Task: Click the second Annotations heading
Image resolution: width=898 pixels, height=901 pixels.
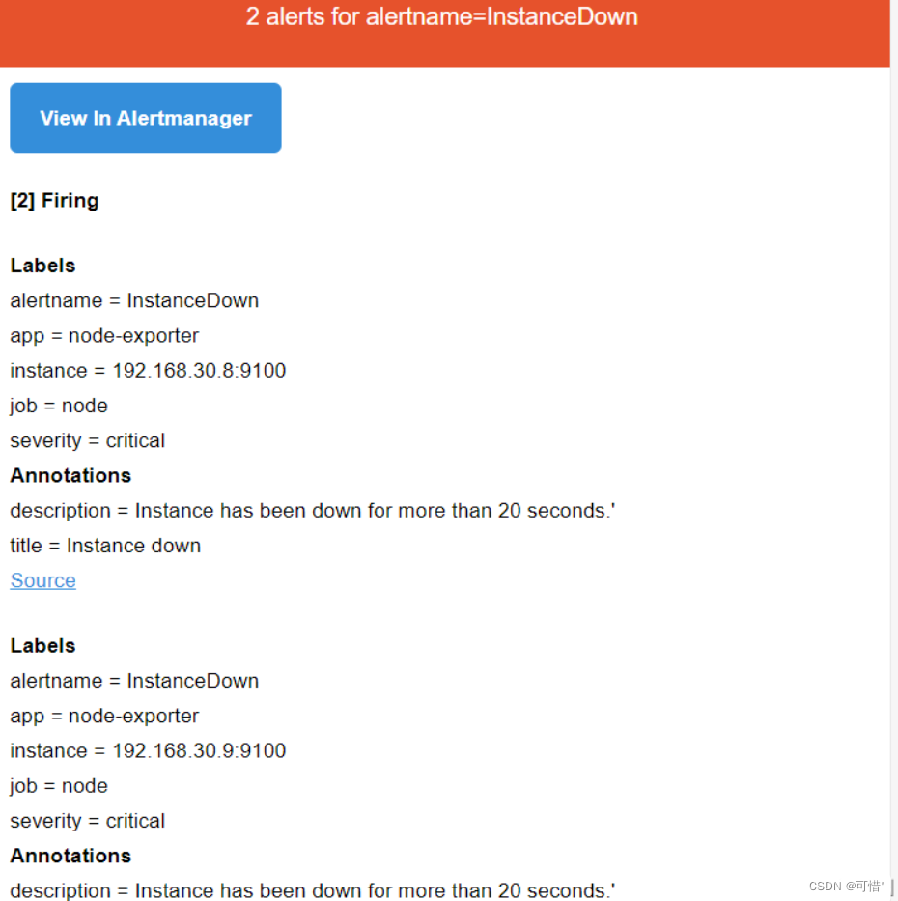Action: click(x=70, y=856)
